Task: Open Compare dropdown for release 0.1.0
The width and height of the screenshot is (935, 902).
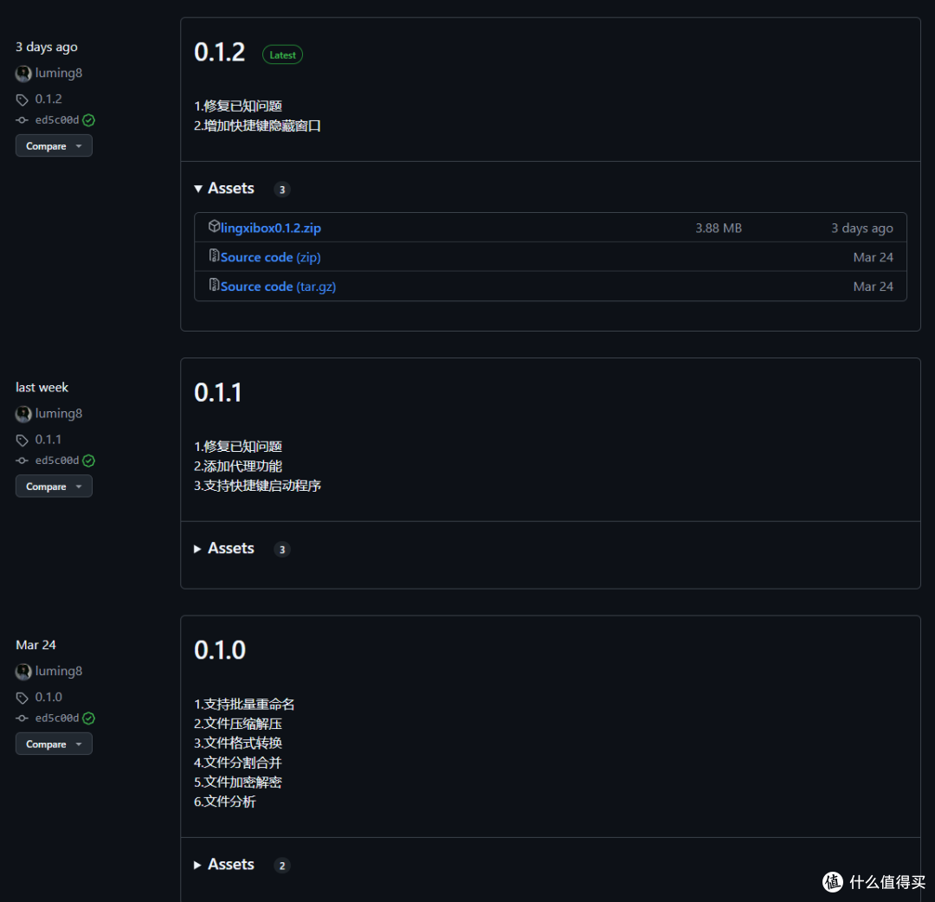Action: pos(54,744)
